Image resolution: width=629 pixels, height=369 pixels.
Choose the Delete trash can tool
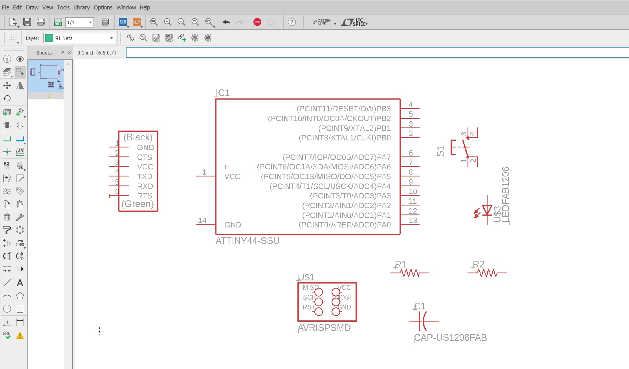[x=7, y=217]
